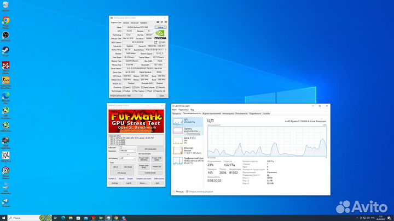The width and height of the screenshot is (394, 221).
Task: Select Диск 0 (C:) in Task Manager sidebar
Action: click(188, 140)
